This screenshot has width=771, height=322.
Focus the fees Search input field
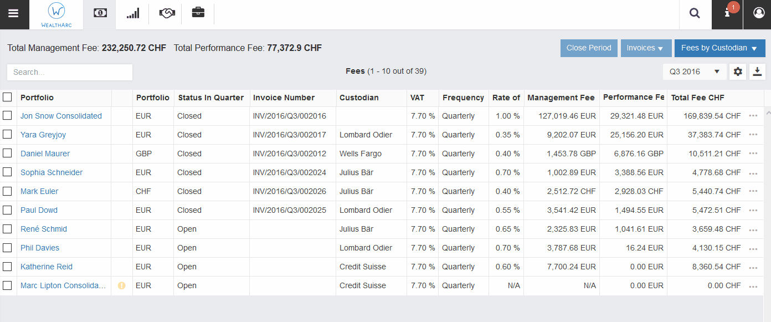click(70, 72)
